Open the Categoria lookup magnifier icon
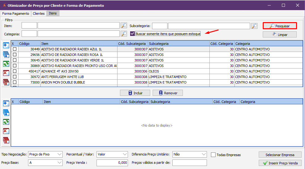This screenshot has width=305, height=169. pyautogui.click(x=124, y=33)
